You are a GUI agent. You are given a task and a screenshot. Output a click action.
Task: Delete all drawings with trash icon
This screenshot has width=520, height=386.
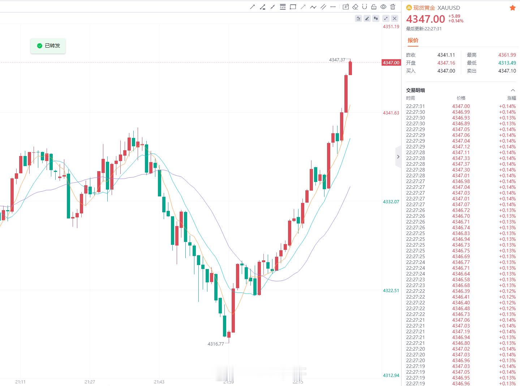point(393,7)
